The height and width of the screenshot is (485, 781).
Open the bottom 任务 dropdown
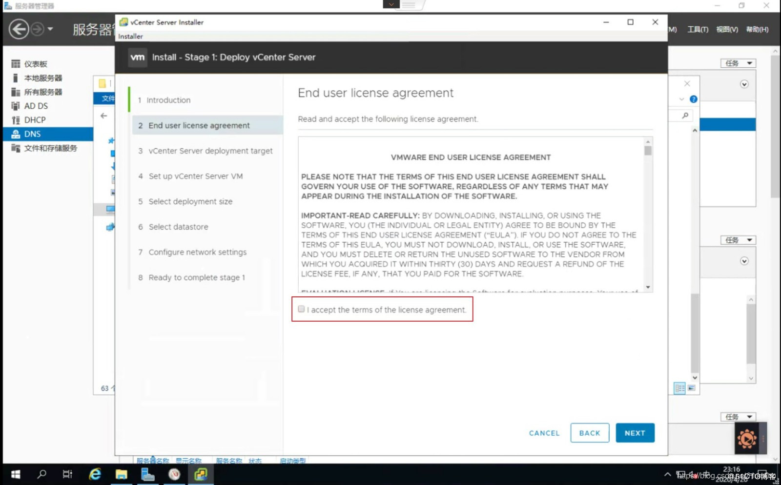coord(738,417)
